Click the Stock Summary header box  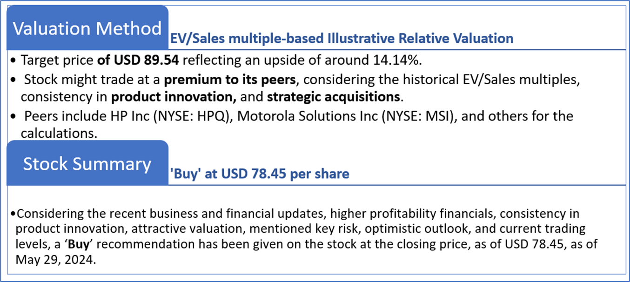[x=87, y=164]
